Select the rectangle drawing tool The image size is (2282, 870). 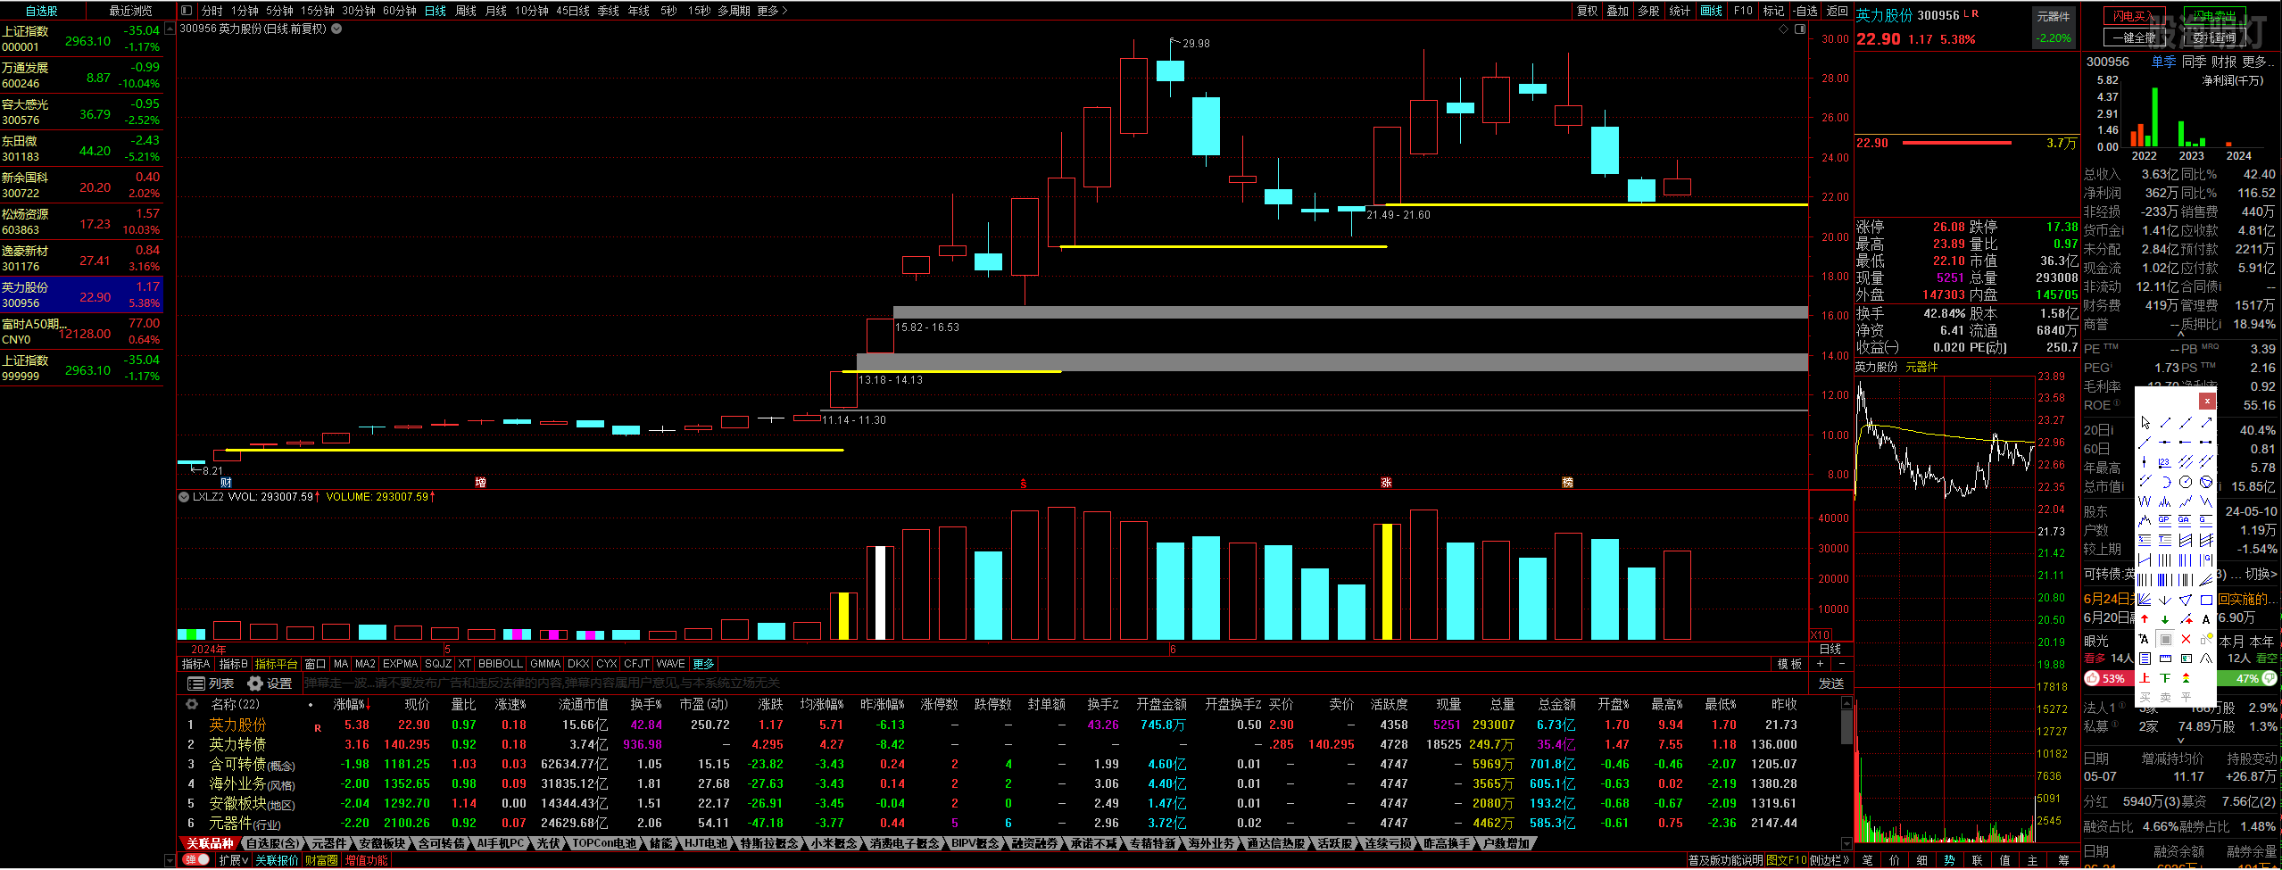(x=2206, y=600)
